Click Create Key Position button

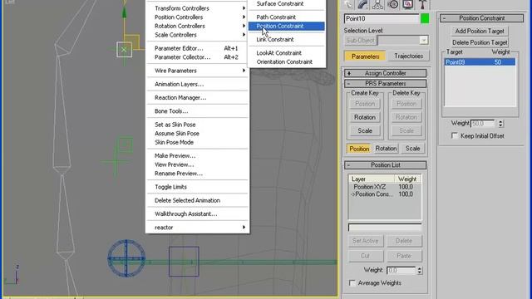365,104
